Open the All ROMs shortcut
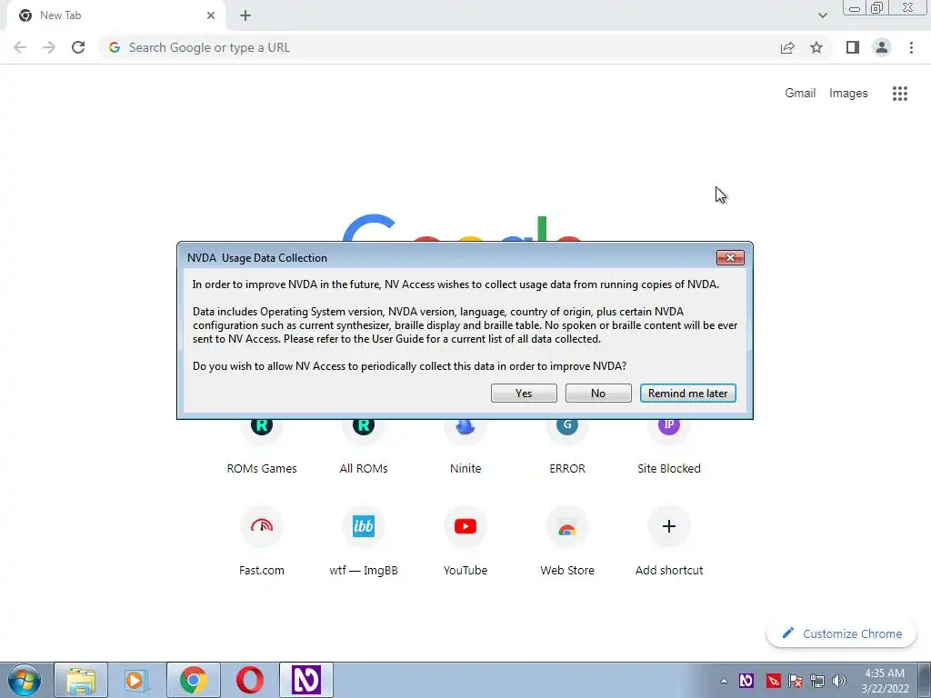 (364, 434)
